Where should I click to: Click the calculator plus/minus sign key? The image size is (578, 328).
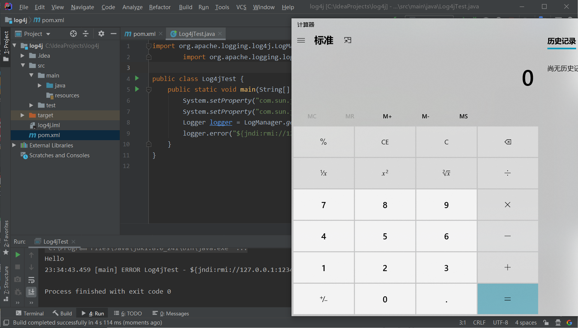coord(324,299)
